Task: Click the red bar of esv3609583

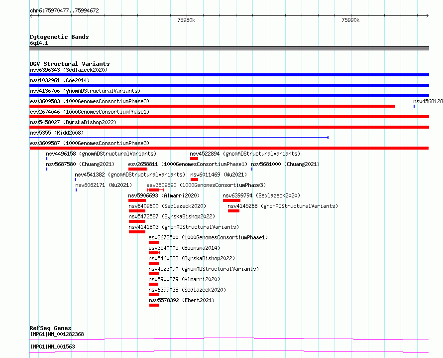Action: pos(212,106)
